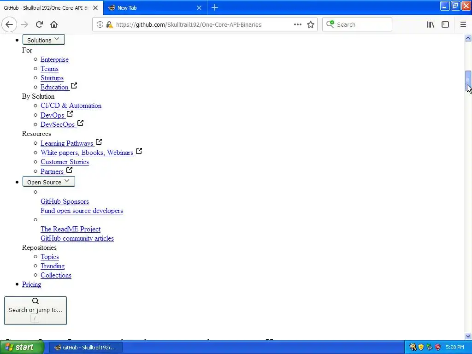Click the magnifier icon in Search box

click(330, 24)
